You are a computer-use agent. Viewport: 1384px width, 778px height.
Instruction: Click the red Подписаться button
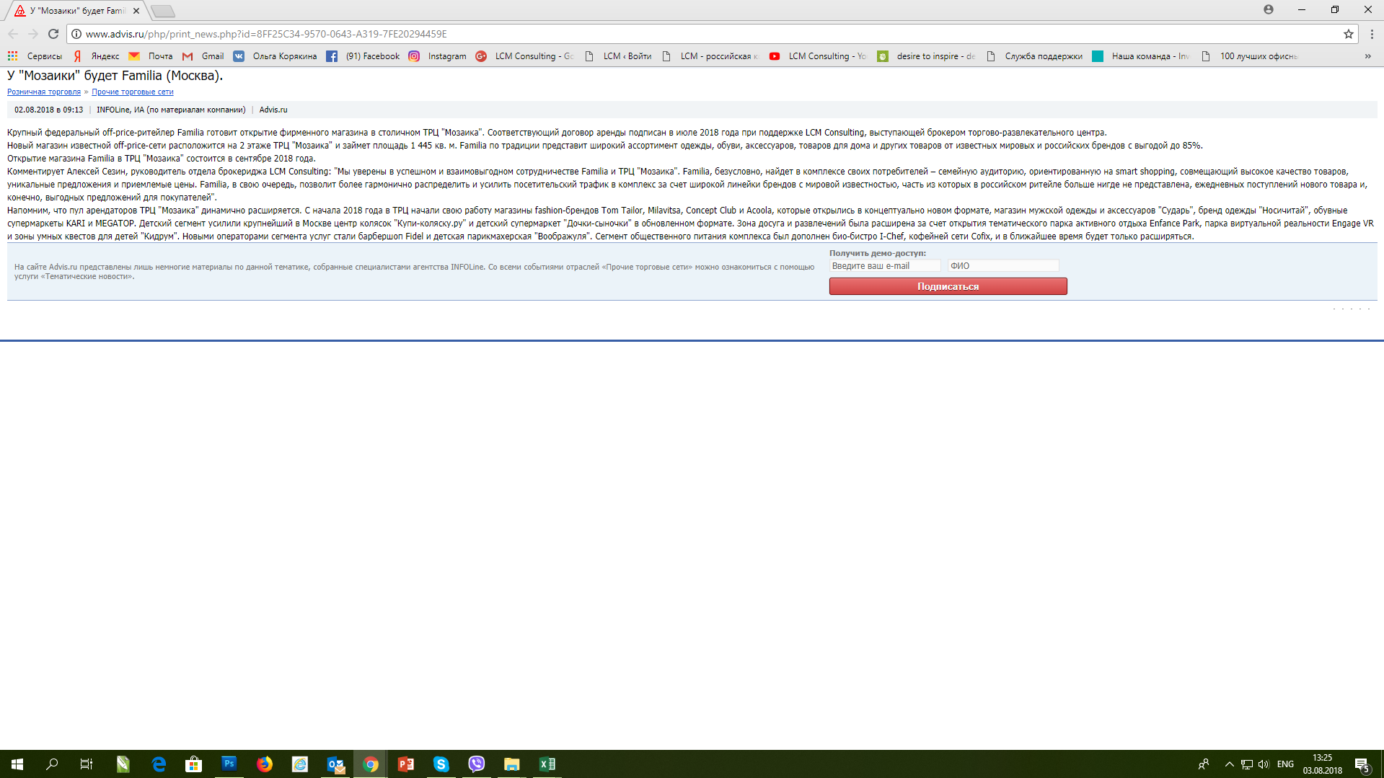(948, 286)
